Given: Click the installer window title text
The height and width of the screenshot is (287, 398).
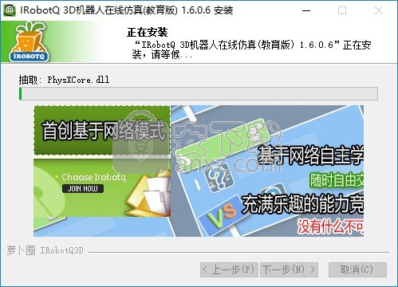Looking at the screenshot, I should (x=127, y=10).
